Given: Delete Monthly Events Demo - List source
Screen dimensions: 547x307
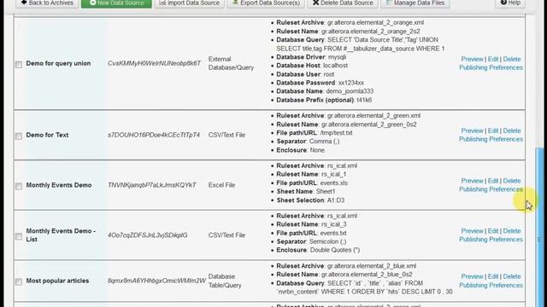Looking at the screenshot, I should click(x=512, y=231).
